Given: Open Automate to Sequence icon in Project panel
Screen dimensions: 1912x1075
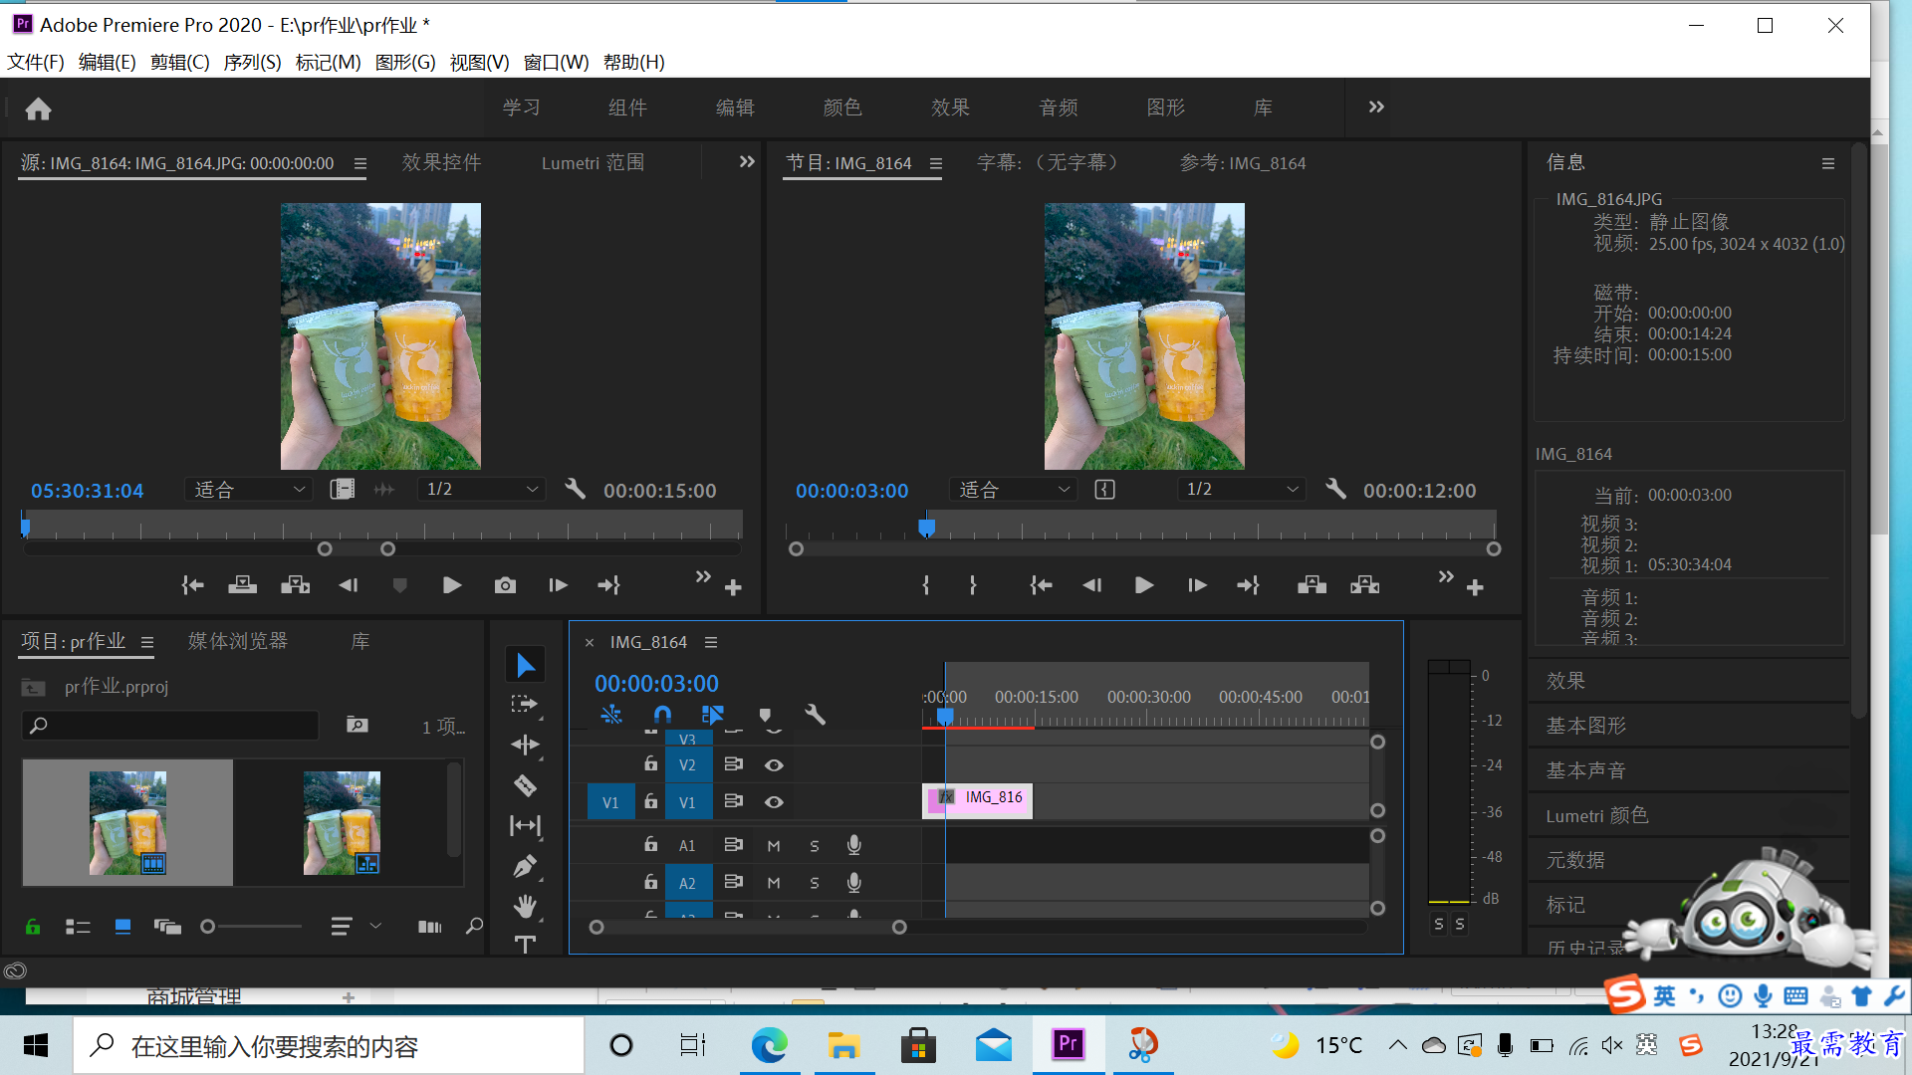Looking at the screenshot, I should [x=430, y=927].
